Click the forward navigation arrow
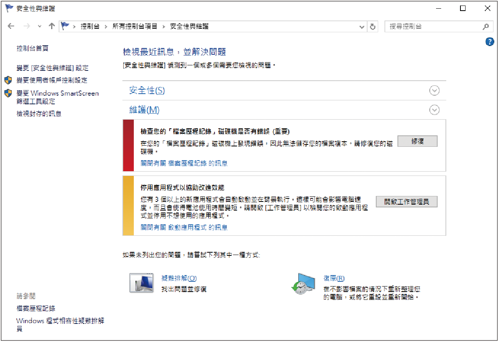Viewport: 499px width, 342px height. coord(27,26)
